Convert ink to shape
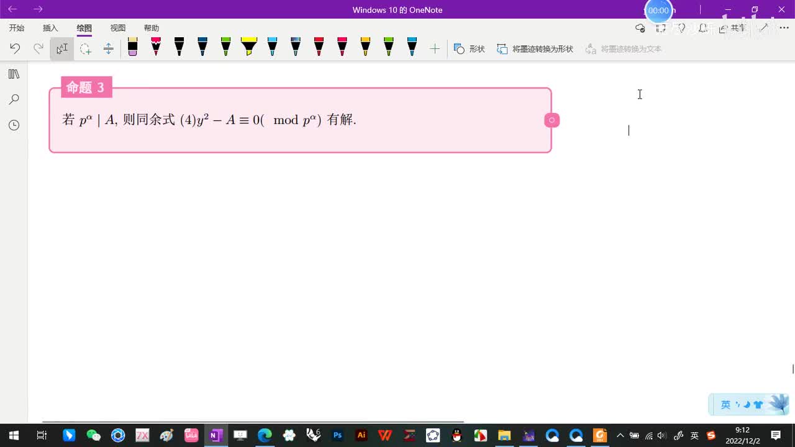Screen dimensions: 795x447 point(535,48)
